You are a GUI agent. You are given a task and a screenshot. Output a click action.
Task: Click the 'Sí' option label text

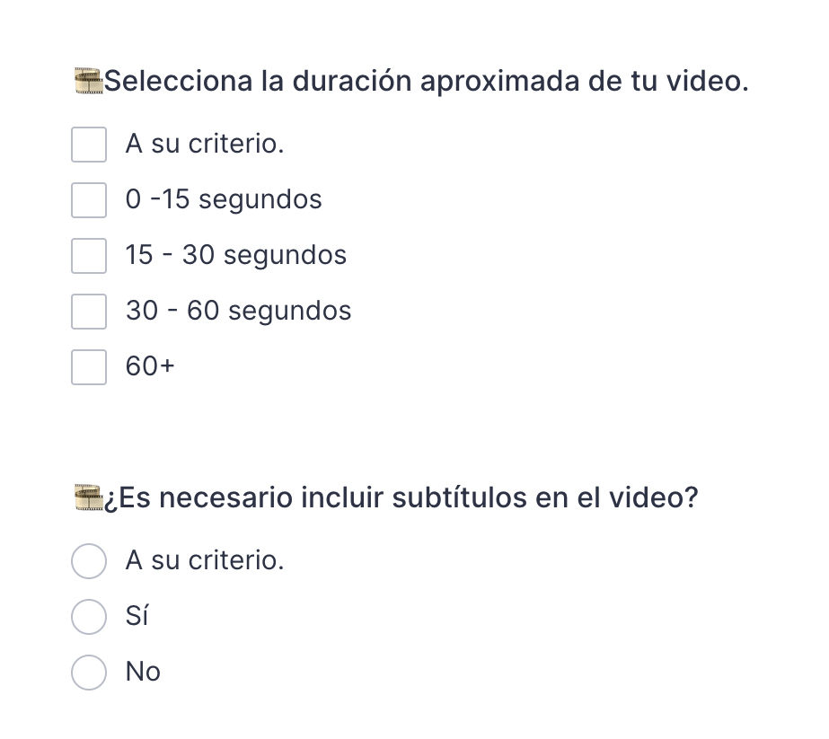click(x=137, y=616)
